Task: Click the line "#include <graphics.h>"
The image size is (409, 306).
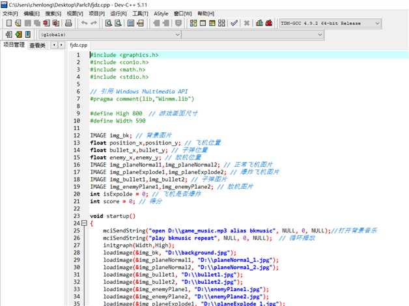Action: pyautogui.click(x=124, y=55)
